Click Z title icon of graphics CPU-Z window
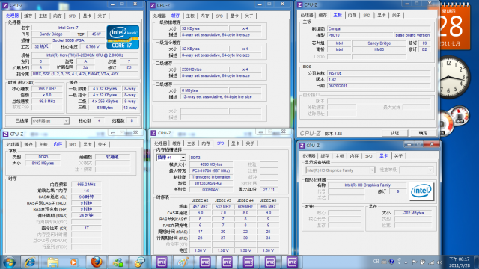 point(302,146)
